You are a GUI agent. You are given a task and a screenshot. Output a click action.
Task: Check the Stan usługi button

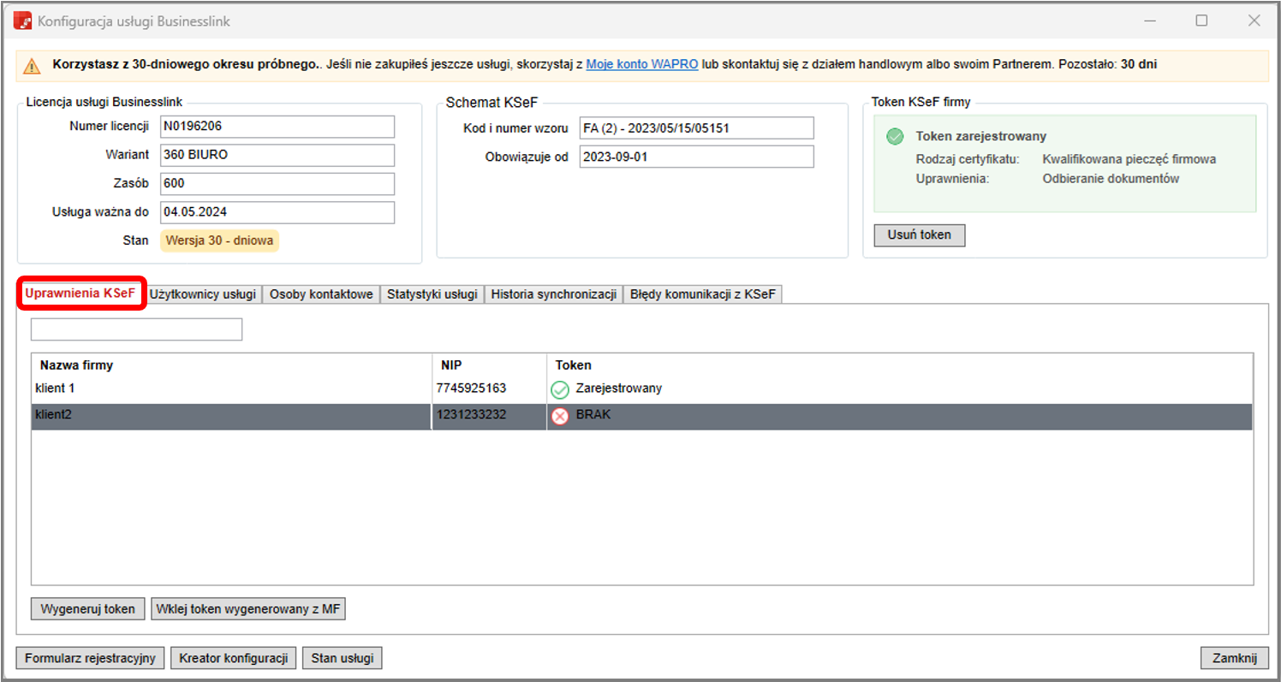342,658
